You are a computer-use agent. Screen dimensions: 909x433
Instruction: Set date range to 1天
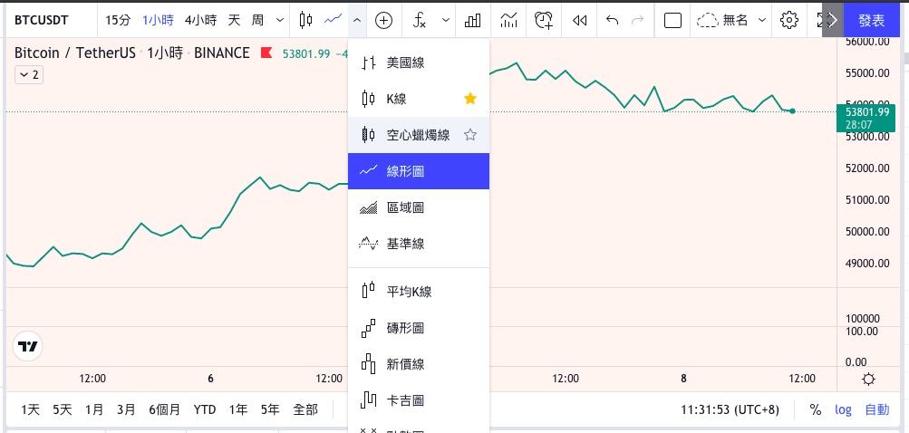[x=30, y=409]
